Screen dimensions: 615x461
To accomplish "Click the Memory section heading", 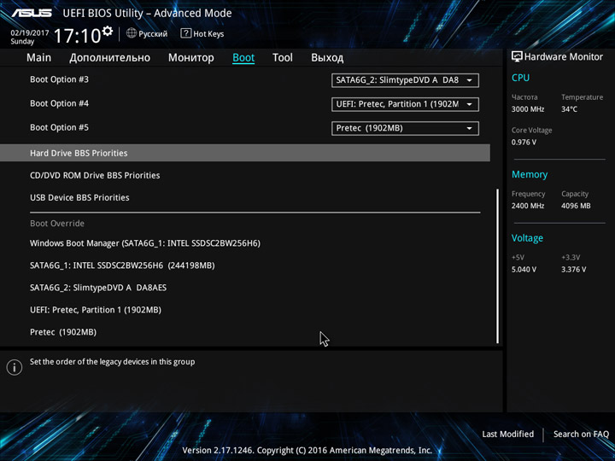I will 530,174.
